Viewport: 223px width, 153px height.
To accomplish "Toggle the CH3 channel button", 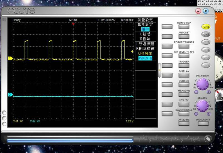I will 206,42.
